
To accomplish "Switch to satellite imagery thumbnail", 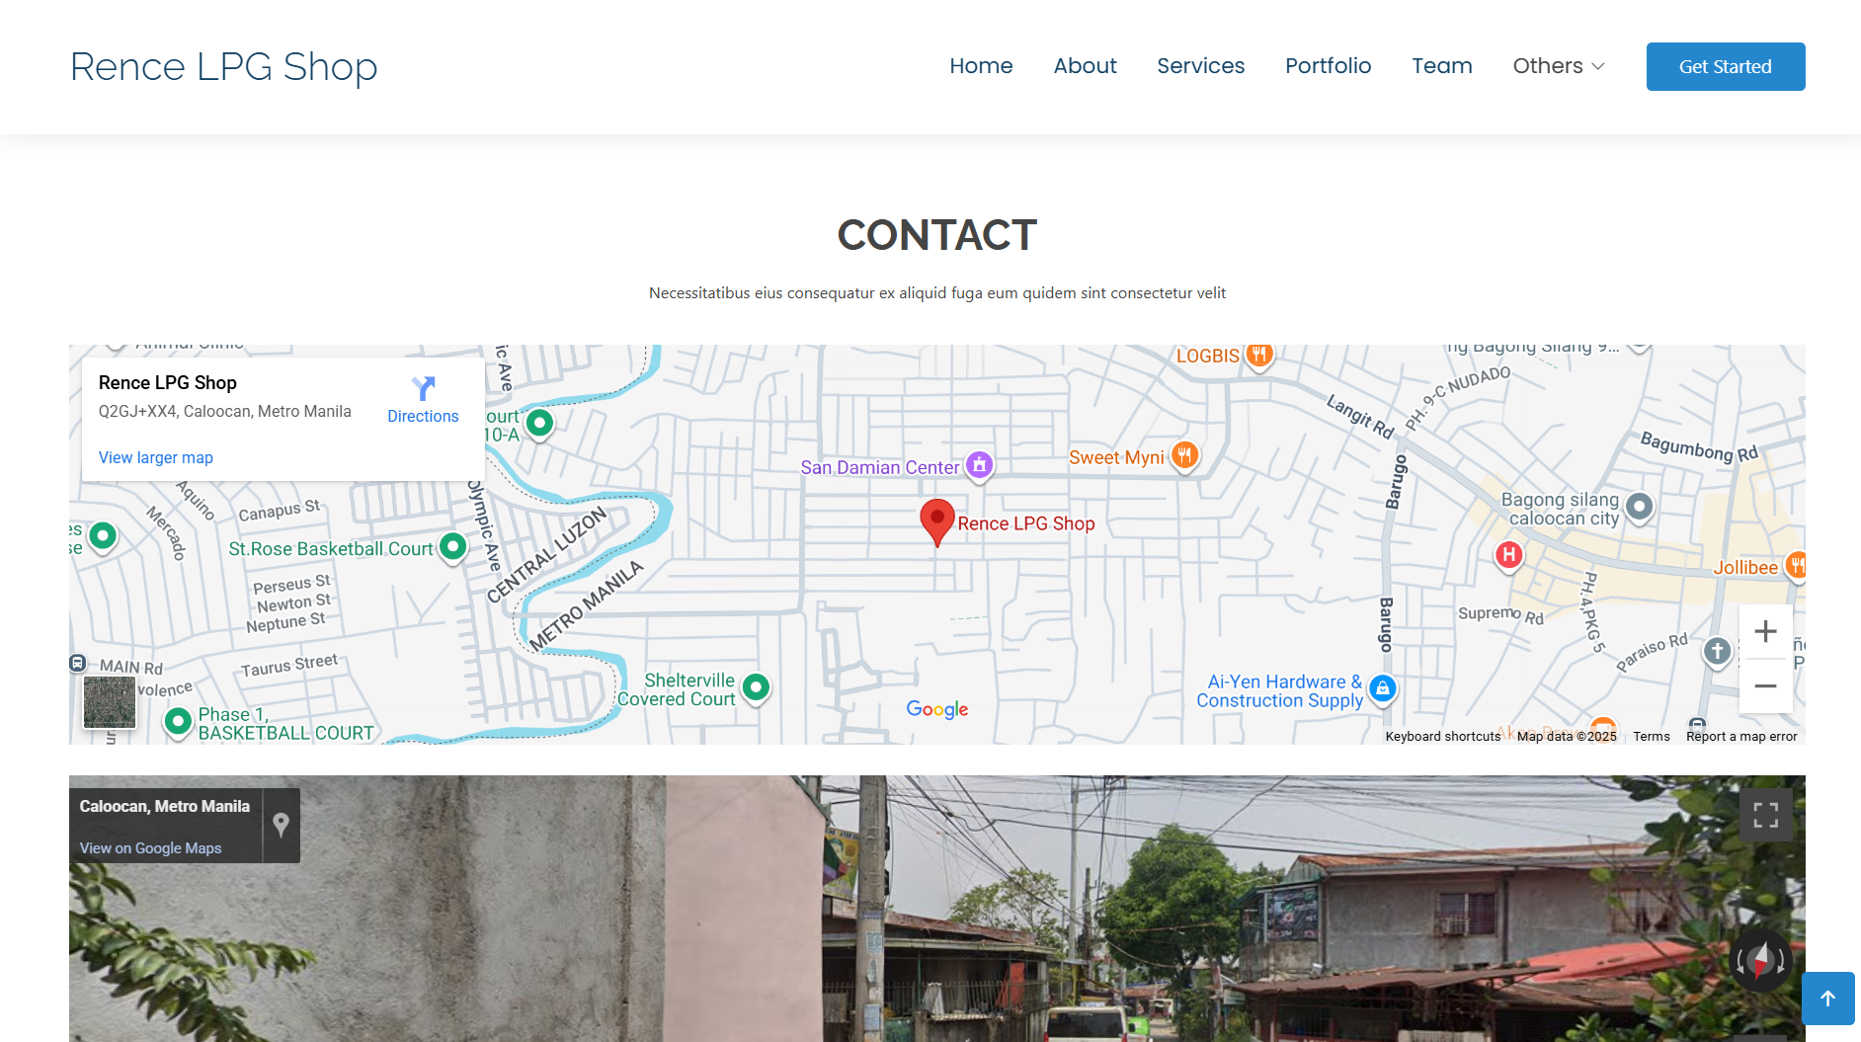I will click(x=109, y=701).
